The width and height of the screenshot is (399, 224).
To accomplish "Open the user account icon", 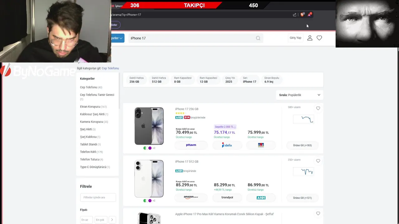I will click(x=310, y=38).
